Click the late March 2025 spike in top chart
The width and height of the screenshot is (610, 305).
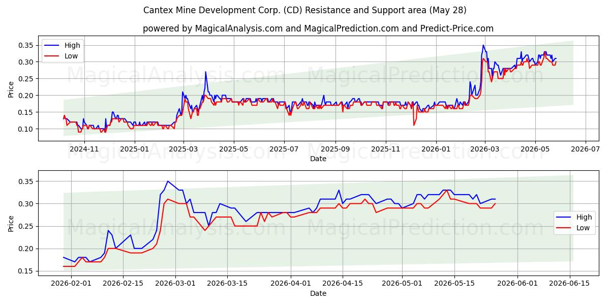(206, 72)
